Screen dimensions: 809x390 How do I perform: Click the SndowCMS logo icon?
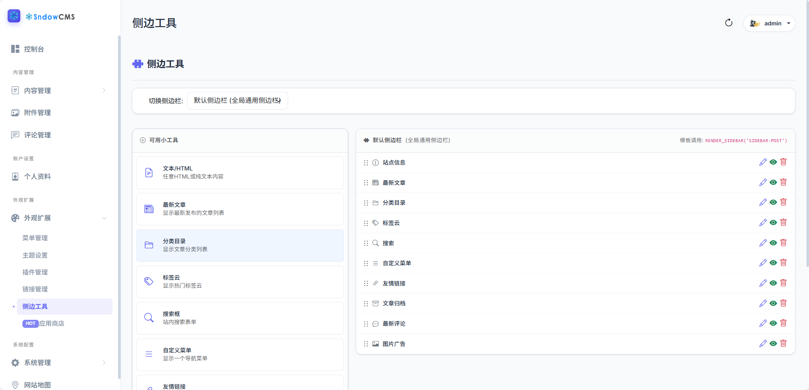tap(14, 16)
